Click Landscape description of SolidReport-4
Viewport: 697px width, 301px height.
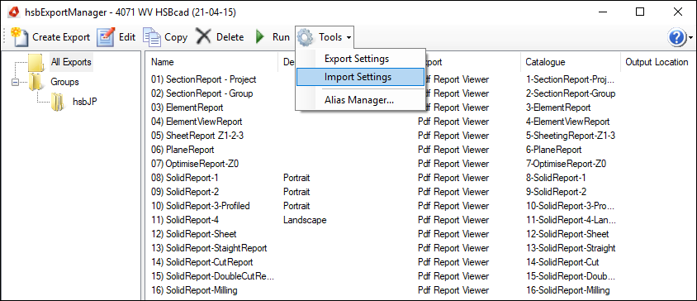pos(305,220)
